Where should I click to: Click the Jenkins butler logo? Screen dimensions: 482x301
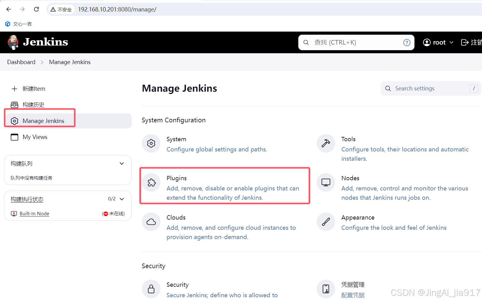13,42
